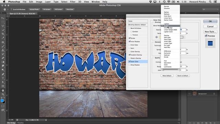
Task: Choose Overlay blend mode
Action: click(166, 35)
